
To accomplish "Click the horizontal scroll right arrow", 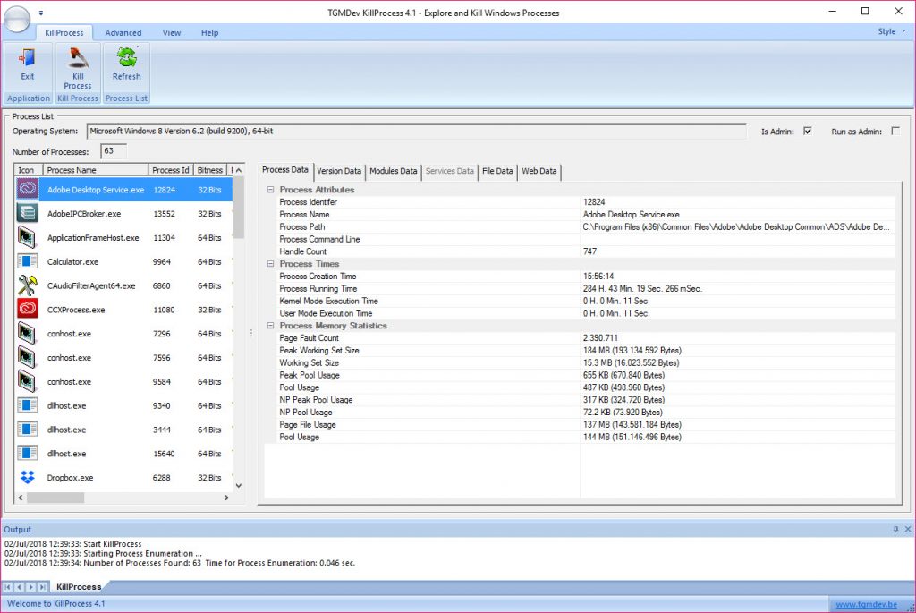I will (x=226, y=498).
